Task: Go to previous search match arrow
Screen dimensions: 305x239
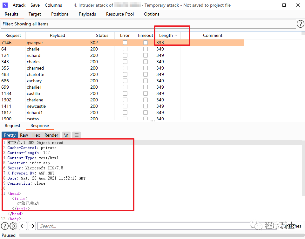Action: point(23,226)
